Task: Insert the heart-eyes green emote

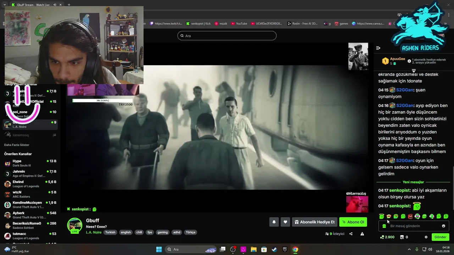Action: 396,216
